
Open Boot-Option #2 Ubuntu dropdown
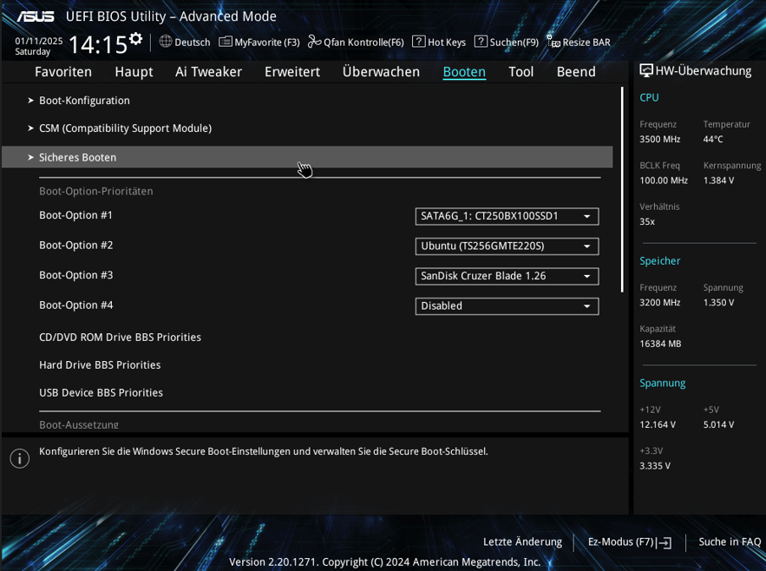click(x=507, y=246)
